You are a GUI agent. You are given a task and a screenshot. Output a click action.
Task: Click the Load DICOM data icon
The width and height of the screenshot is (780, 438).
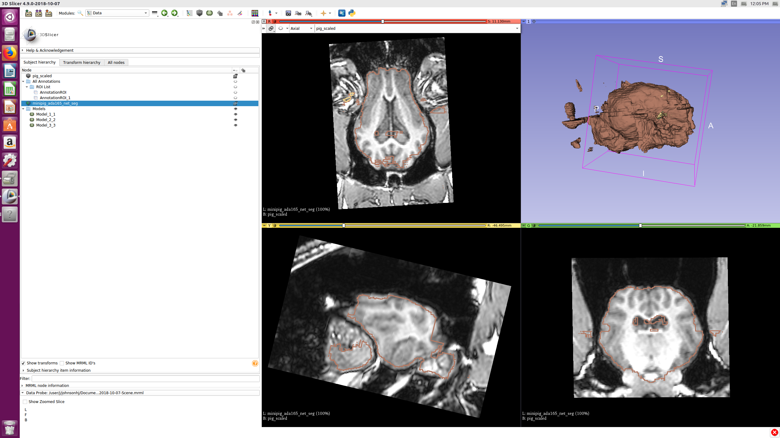(38, 13)
